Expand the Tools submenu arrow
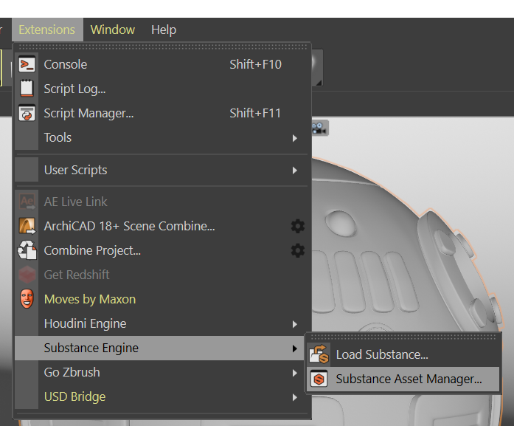Image resolution: width=514 pixels, height=426 pixels. pyautogui.click(x=295, y=138)
